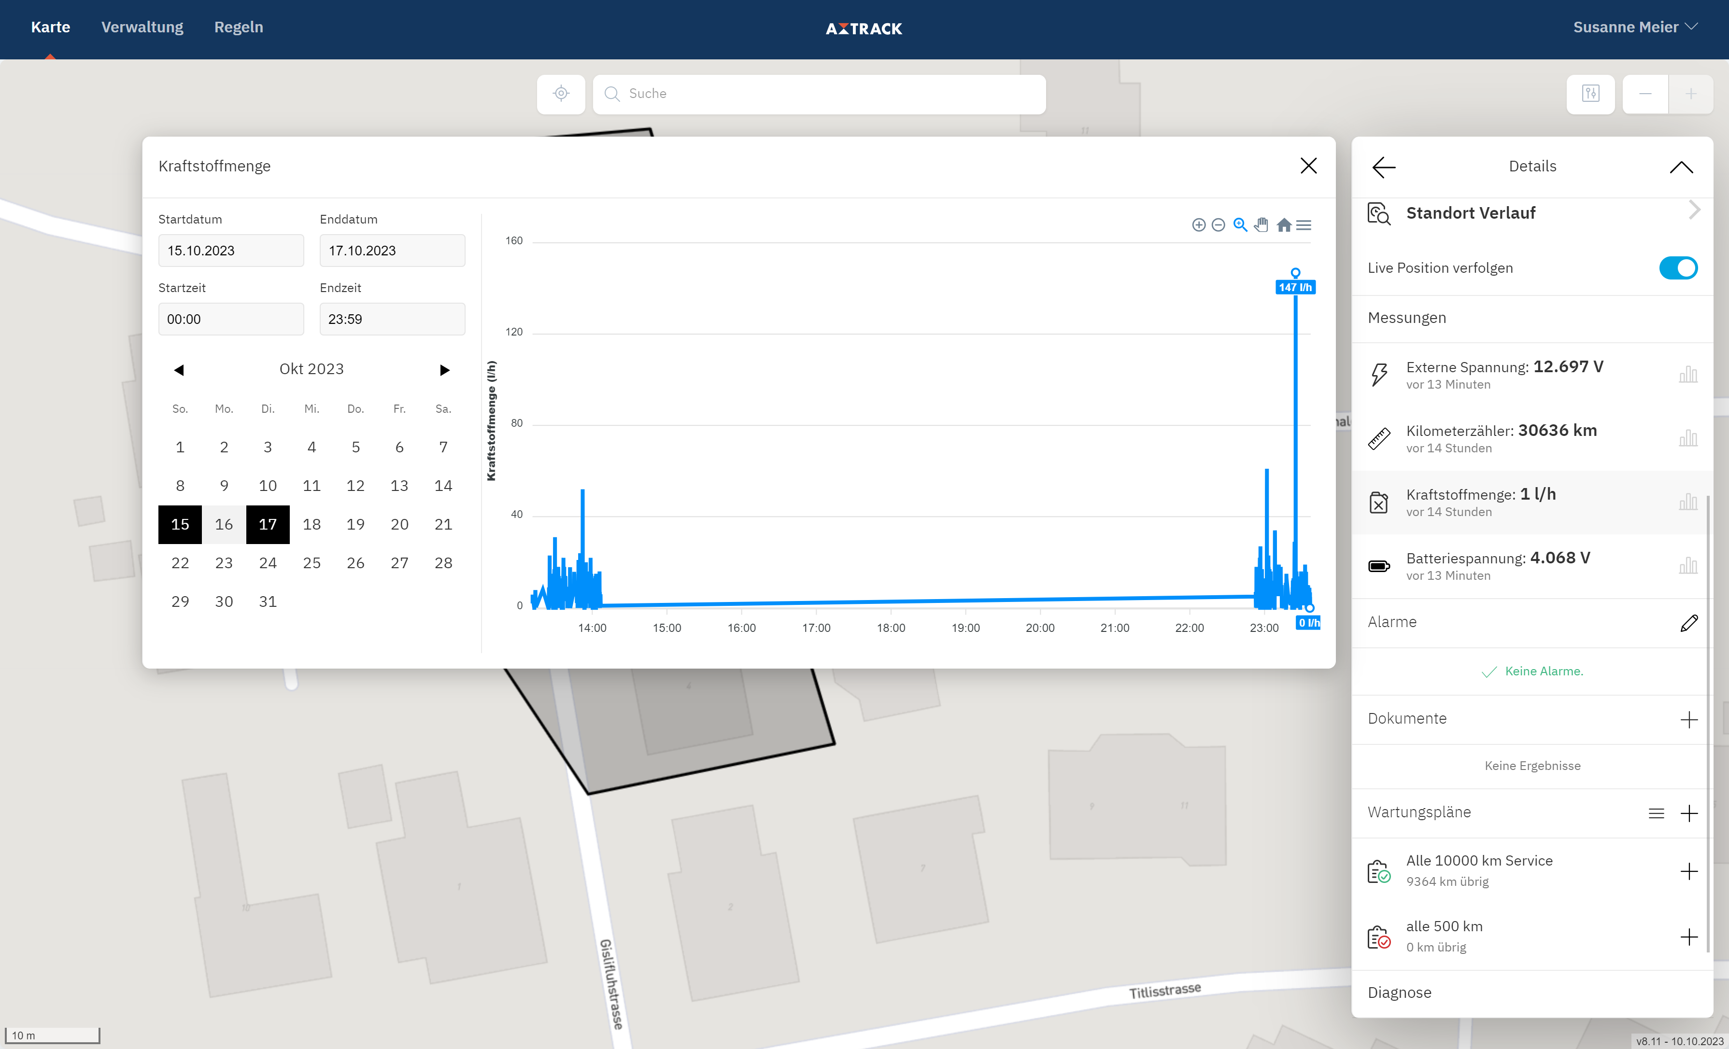Open Wartungspläne list menu icon
Image resolution: width=1729 pixels, height=1049 pixels.
pos(1656,813)
